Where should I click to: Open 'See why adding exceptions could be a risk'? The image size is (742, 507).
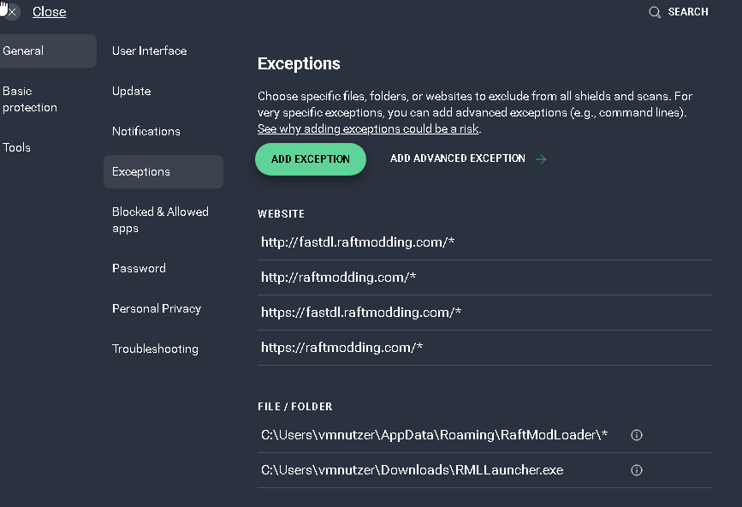pyautogui.click(x=369, y=128)
